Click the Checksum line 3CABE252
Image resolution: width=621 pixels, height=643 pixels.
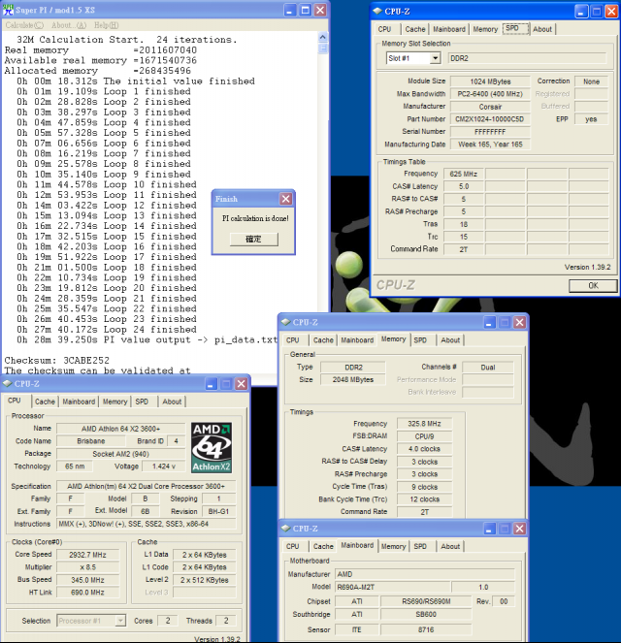coord(56,361)
